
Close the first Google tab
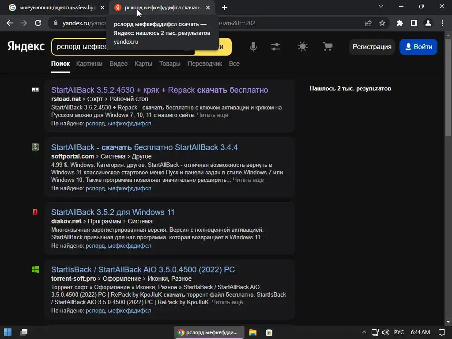[x=102, y=8]
